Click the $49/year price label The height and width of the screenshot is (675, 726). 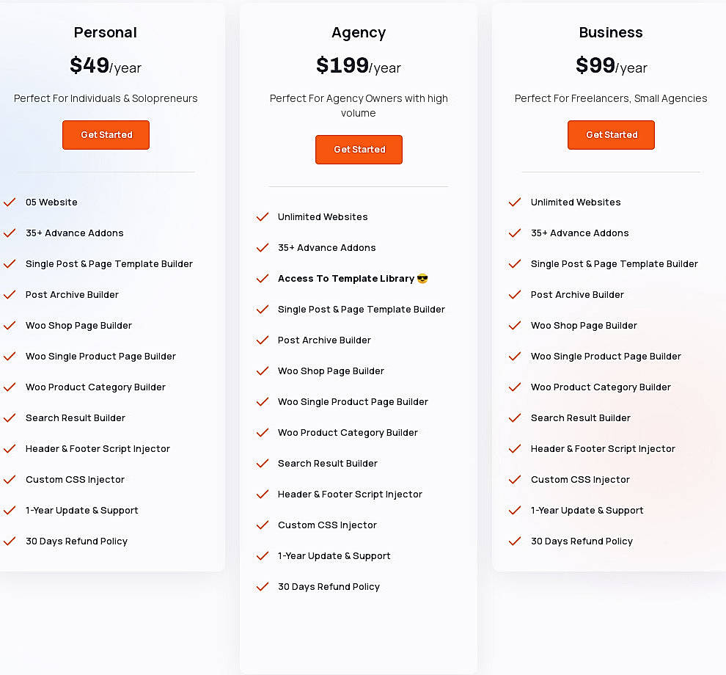coord(106,66)
